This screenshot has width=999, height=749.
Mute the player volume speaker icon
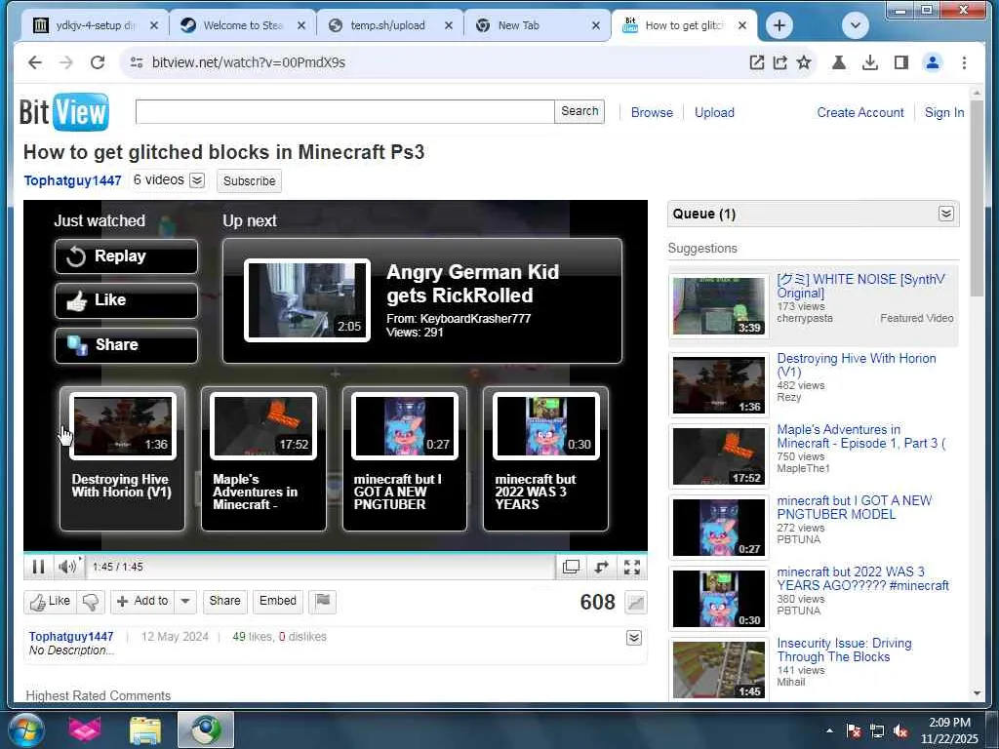coord(67,567)
